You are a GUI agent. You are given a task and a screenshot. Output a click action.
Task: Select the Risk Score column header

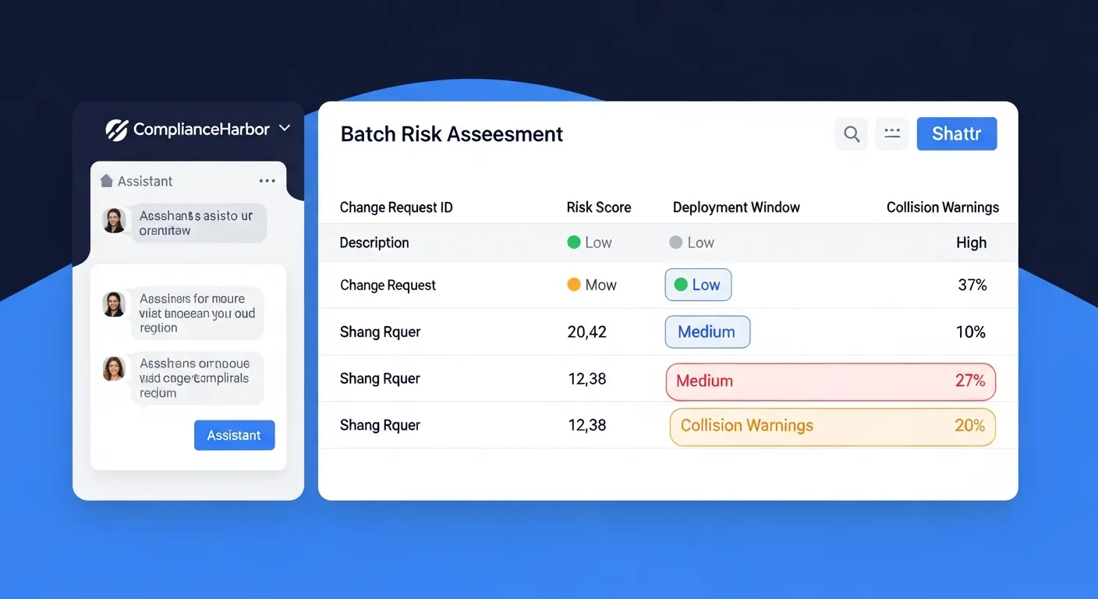[599, 207]
